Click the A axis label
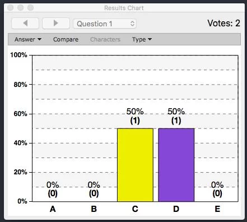Viewport: 247px width, 222px height. tap(53, 209)
